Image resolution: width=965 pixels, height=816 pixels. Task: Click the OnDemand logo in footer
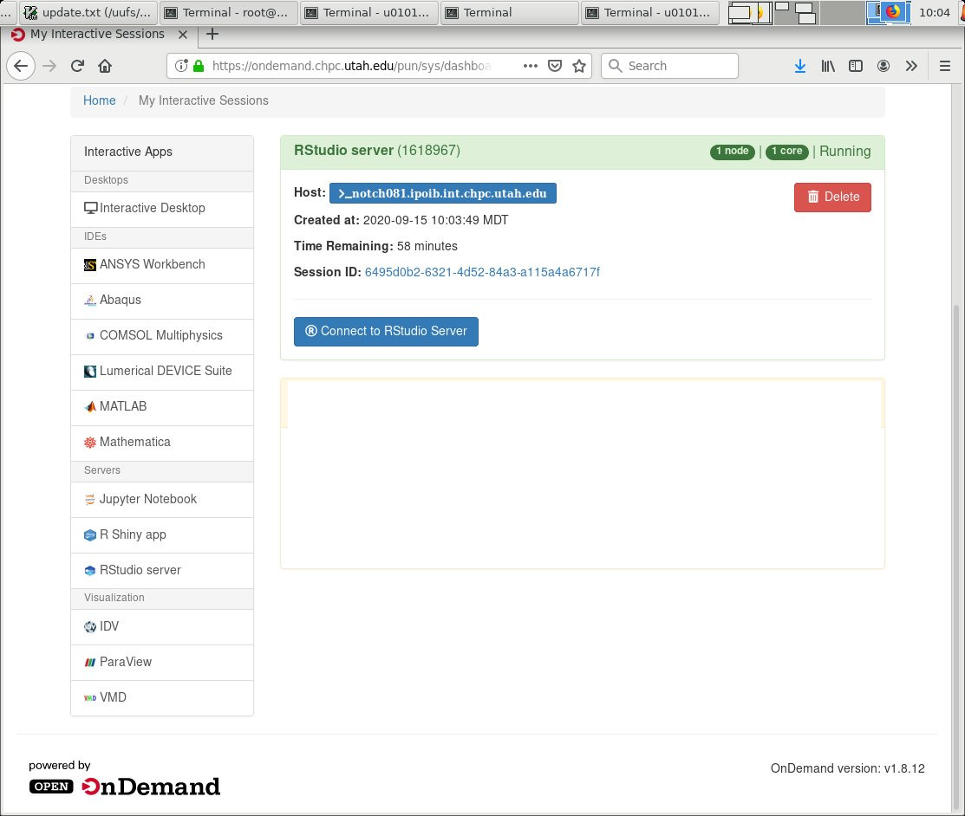(x=124, y=787)
